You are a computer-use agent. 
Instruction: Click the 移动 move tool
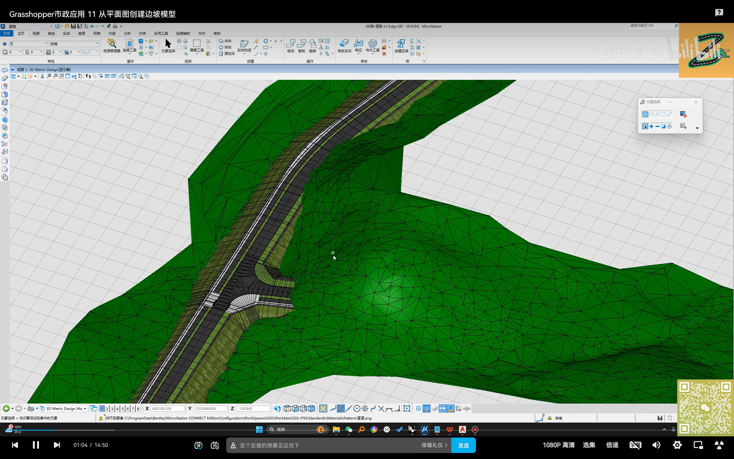pyautogui.click(x=290, y=46)
